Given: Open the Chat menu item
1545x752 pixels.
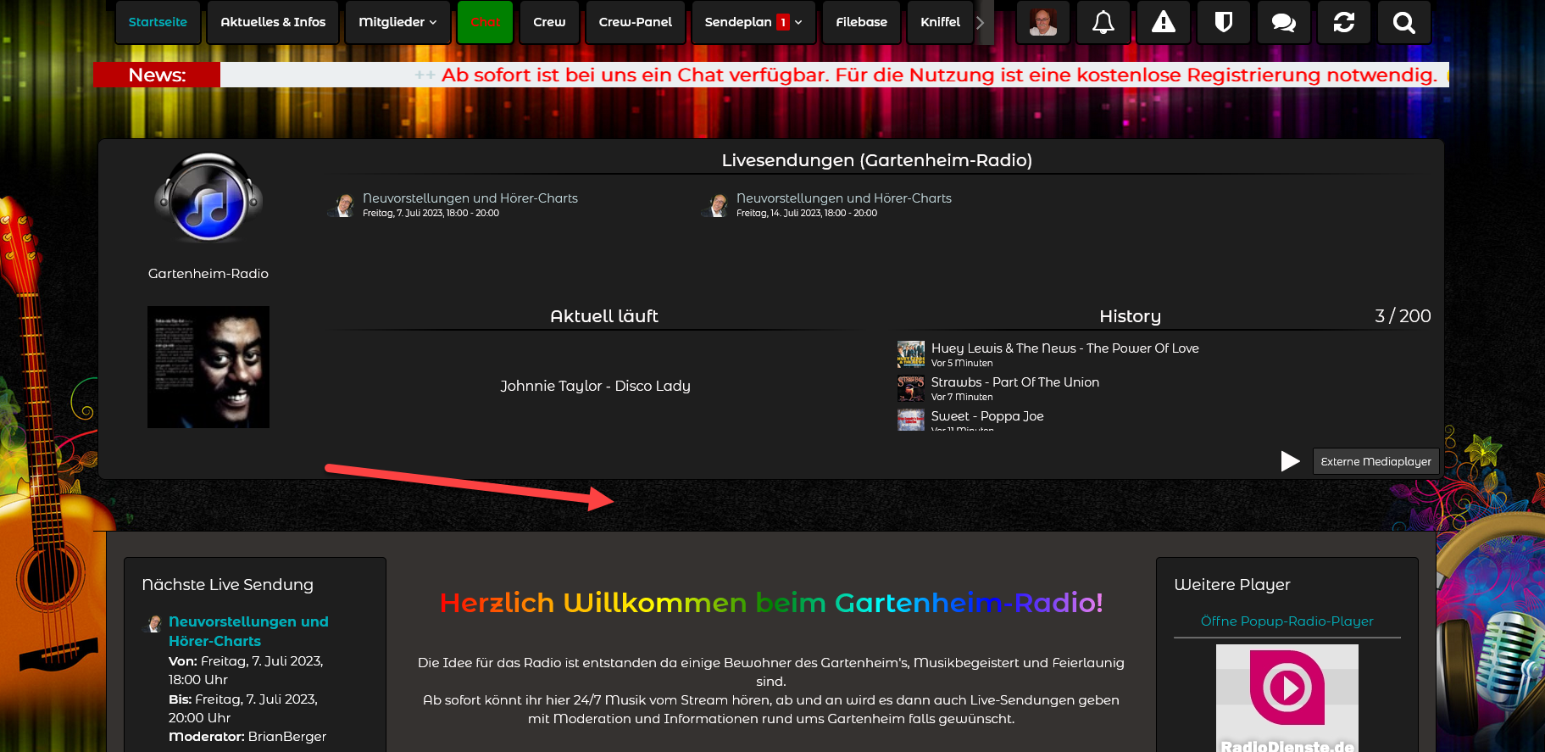Looking at the screenshot, I should [485, 22].
